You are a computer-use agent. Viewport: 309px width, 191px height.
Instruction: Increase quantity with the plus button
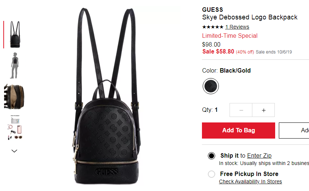pos(263,110)
